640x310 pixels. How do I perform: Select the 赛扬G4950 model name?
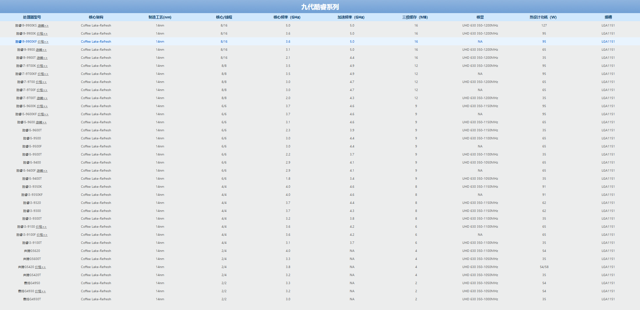tap(32, 283)
